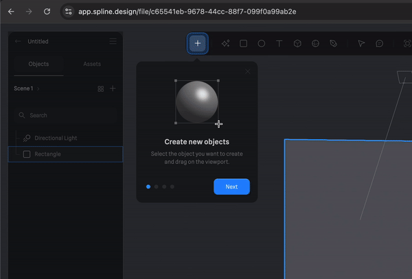Viewport: 412px width, 279px height.
Task: Open the Comments speech bubble tool
Action: (379, 43)
